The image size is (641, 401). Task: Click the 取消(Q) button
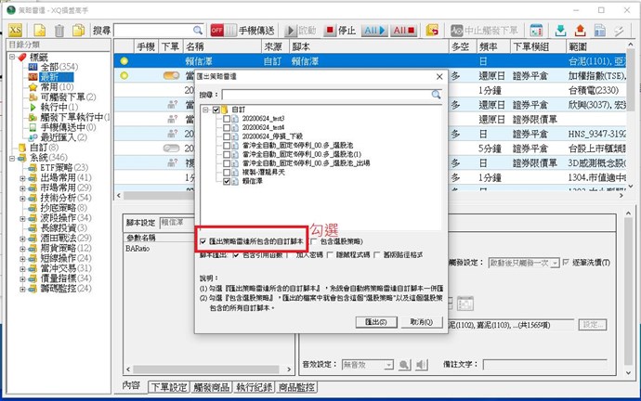click(x=422, y=322)
